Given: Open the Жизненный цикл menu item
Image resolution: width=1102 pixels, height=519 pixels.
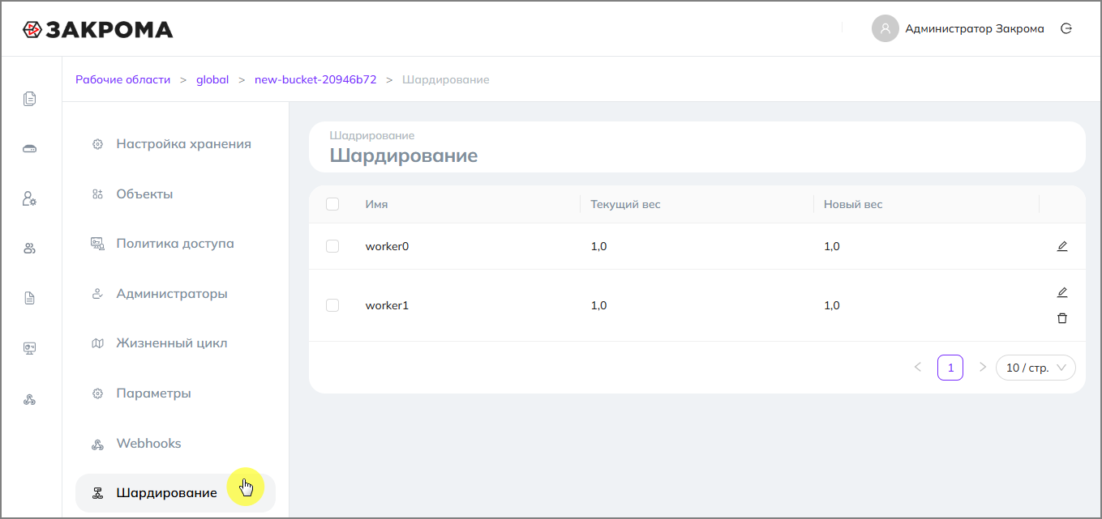Looking at the screenshot, I should pos(172,343).
